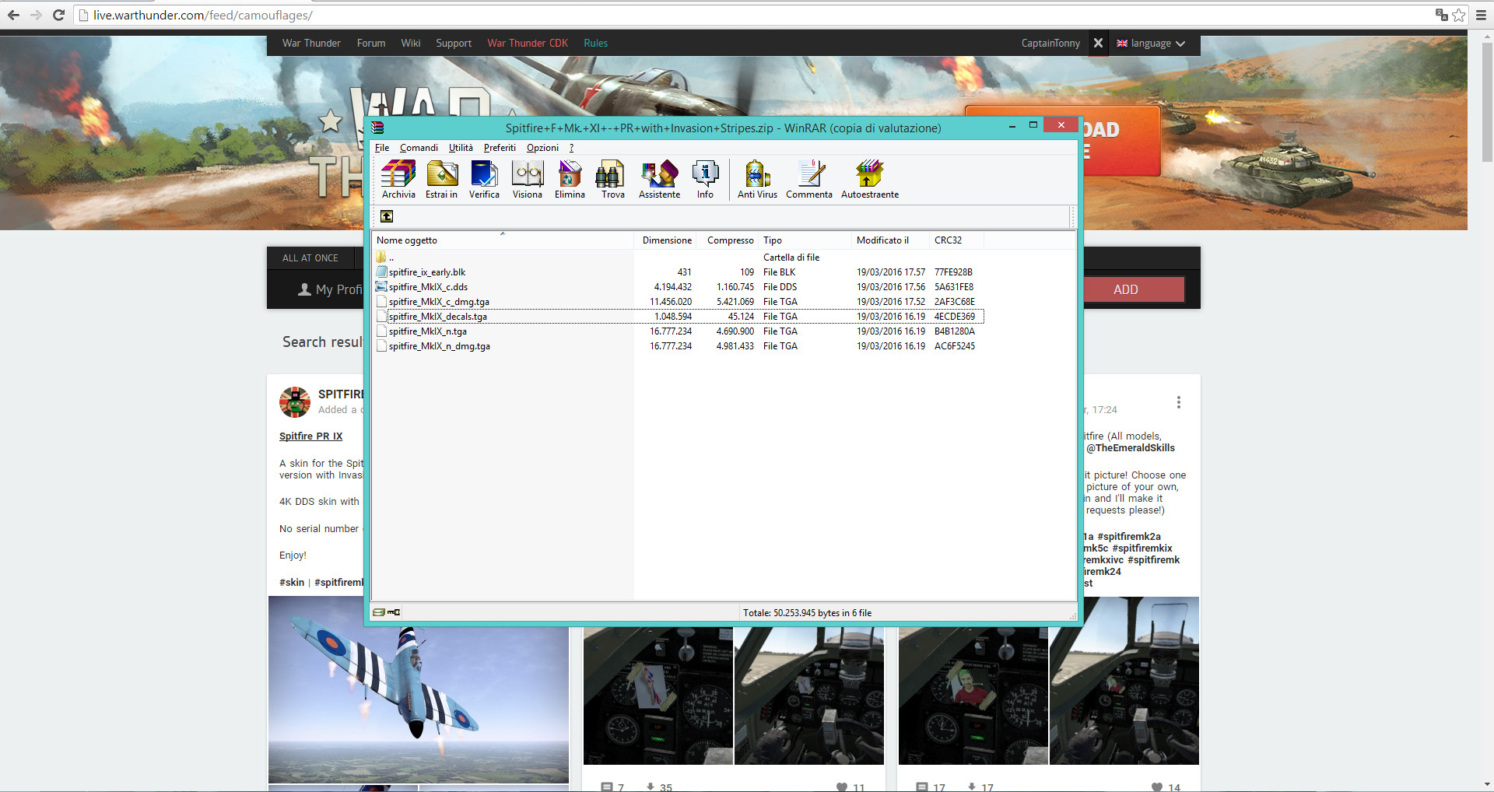This screenshot has height=792, width=1494.
Task: Click the browser forward arrow
Action: click(36, 15)
